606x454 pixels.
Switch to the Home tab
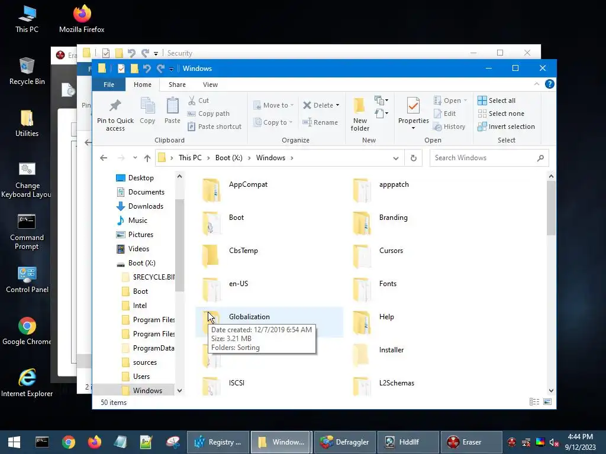(x=143, y=85)
